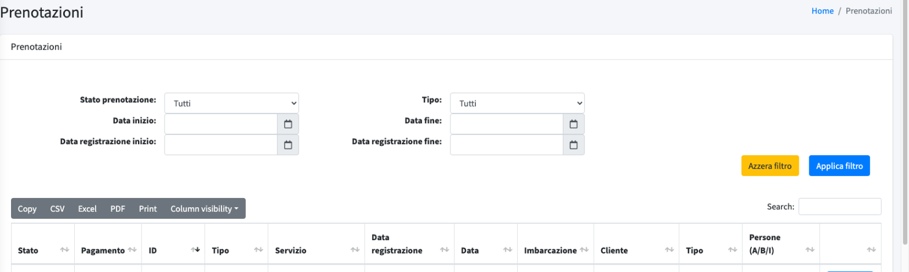
Task: Copy table data with Copy button
Action: tap(27, 209)
